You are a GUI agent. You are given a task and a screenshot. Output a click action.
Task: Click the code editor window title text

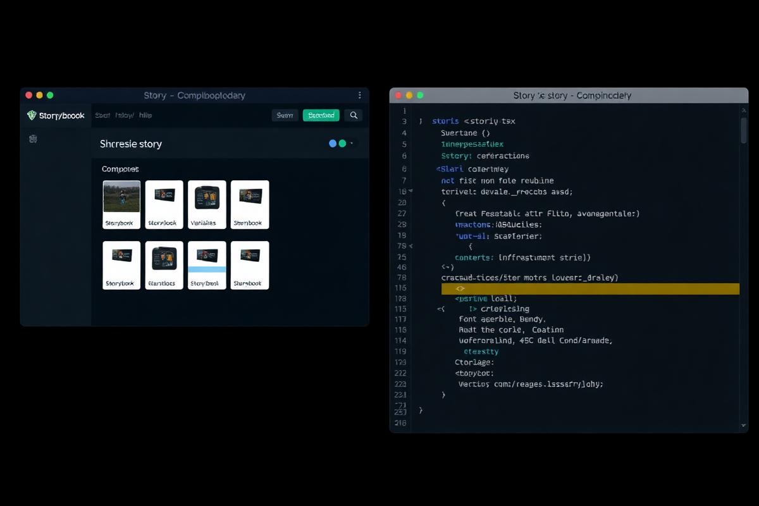click(572, 96)
